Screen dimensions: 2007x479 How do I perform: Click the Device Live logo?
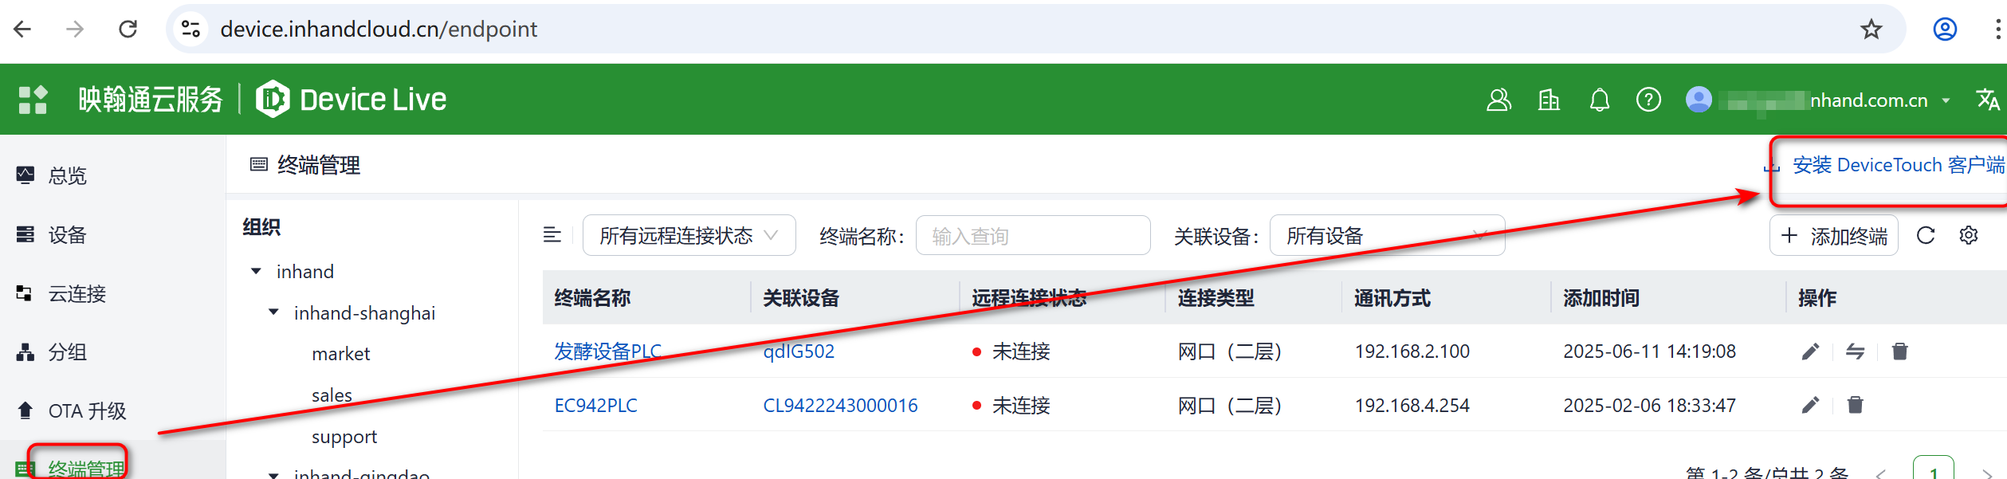(x=351, y=100)
